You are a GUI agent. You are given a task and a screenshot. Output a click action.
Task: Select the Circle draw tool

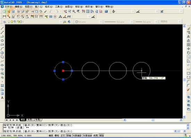coord(2,53)
